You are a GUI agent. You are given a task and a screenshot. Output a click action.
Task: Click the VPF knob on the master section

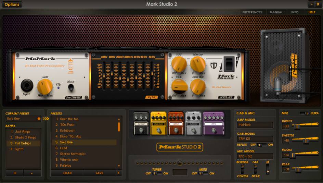[x=179, y=64]
